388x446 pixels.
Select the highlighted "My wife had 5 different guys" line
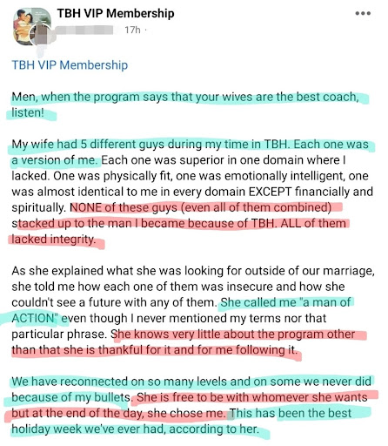(190, 145)
